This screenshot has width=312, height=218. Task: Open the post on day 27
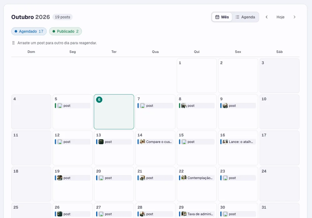pyautogui.click(x=114, y=214)
